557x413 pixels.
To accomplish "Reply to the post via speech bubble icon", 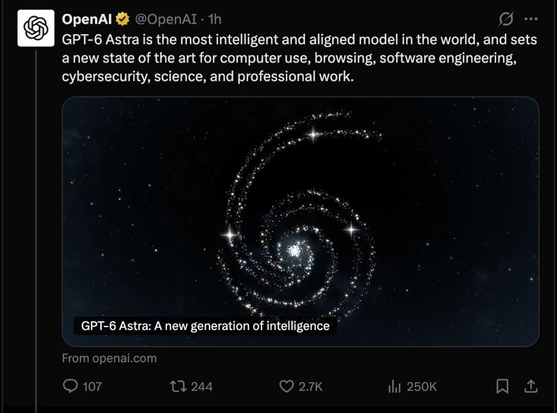I will point(70,386).
